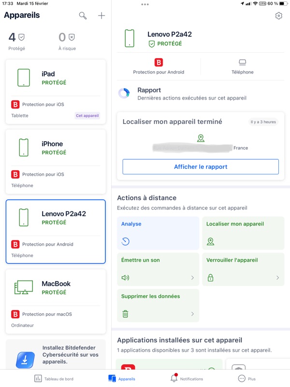The width and height of the screenshot is (290, 387).
Task: Tap the speaker icon under Émettre un son
Action: click(x=126, y=278)
